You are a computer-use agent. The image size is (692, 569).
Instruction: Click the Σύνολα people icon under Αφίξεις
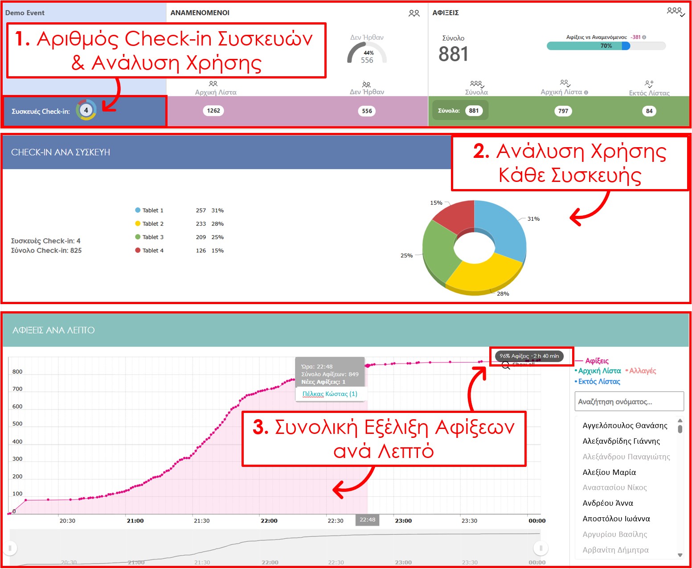(476, 84)
